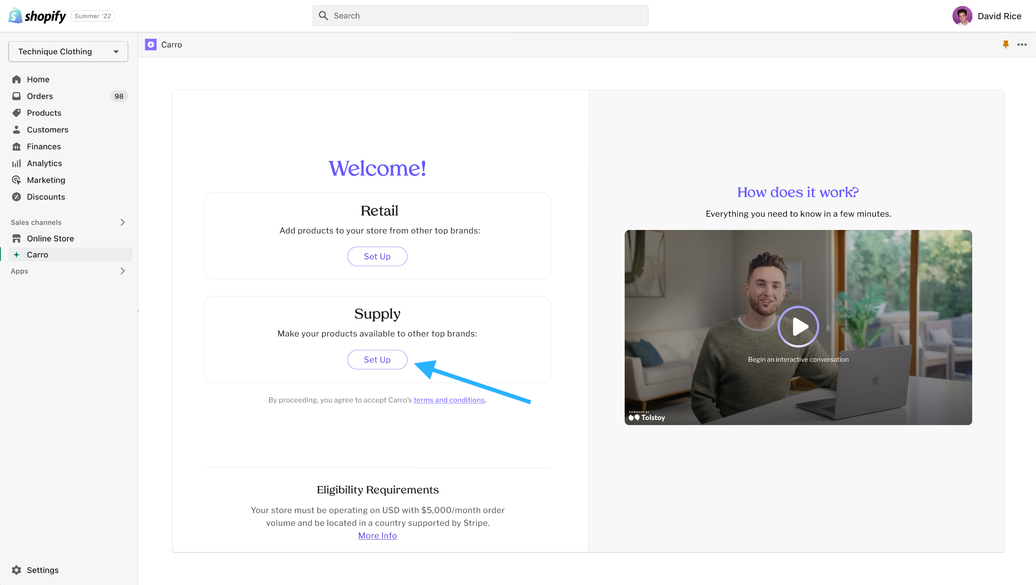Click the pin icon in Carro header
The image size is (1036, 585).
(x=1006, y=44)
